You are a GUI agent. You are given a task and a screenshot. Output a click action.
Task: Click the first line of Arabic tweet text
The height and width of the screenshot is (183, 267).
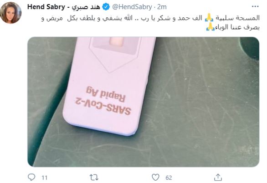[150, 18]
